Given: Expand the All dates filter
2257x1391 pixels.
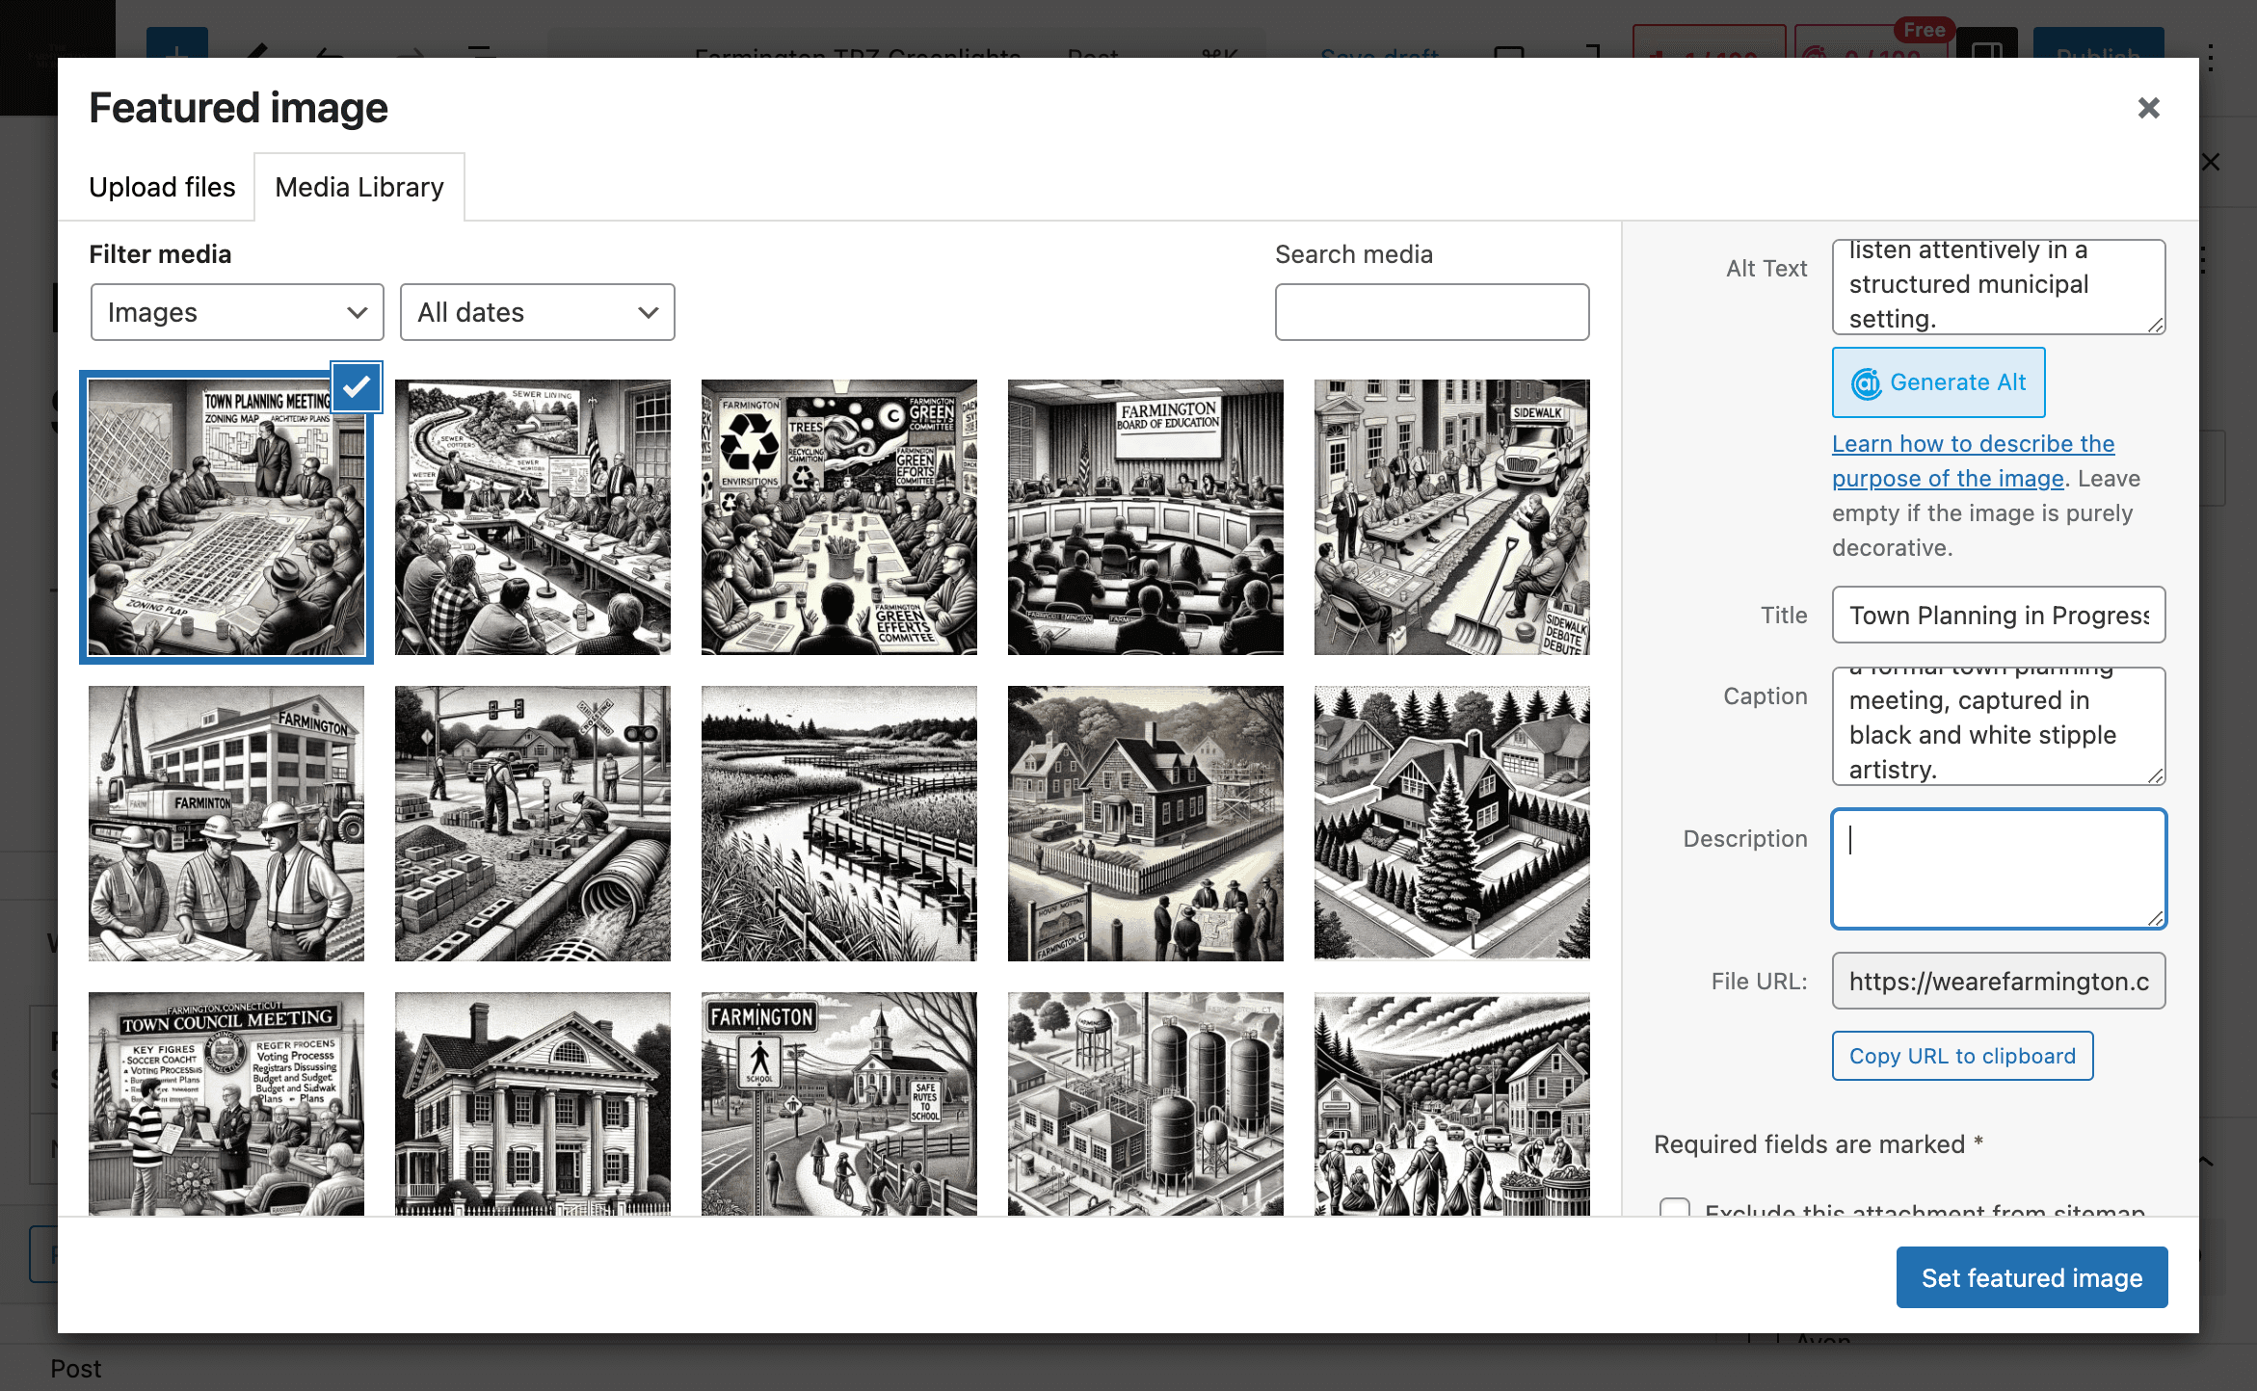Looking at the screenshot, I should 537,312.
